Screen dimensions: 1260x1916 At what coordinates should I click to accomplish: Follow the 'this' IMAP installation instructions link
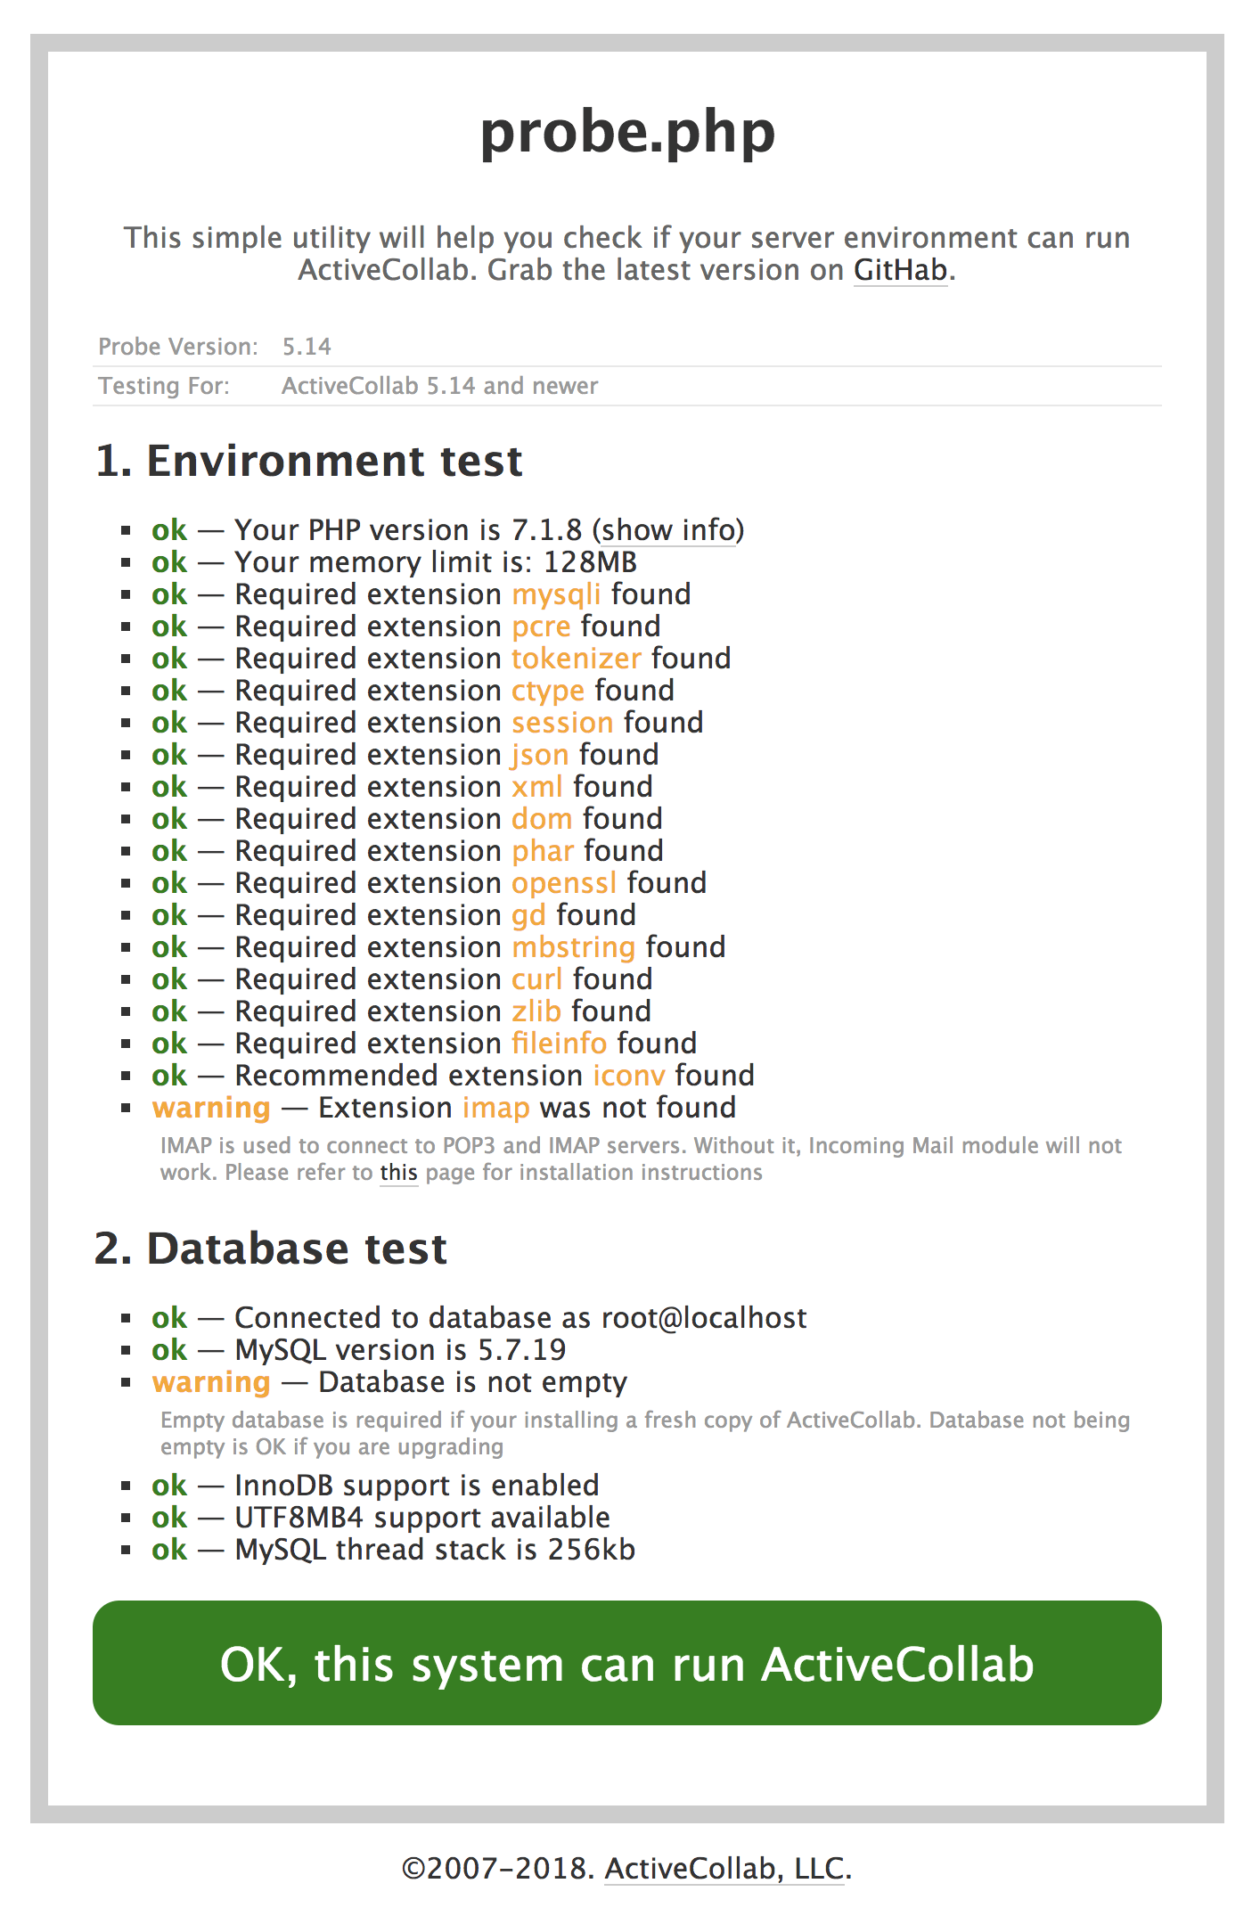pos(398,1173)
